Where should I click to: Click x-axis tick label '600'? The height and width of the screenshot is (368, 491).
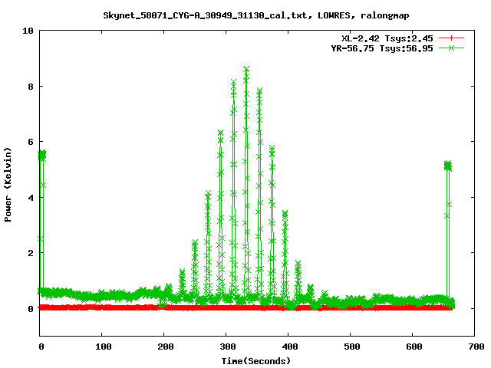click(x=414, y=347)
